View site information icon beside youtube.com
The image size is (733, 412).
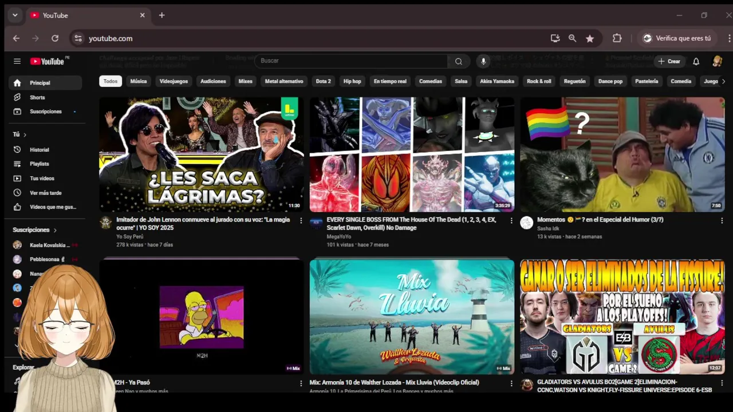[x=78, y=38]
